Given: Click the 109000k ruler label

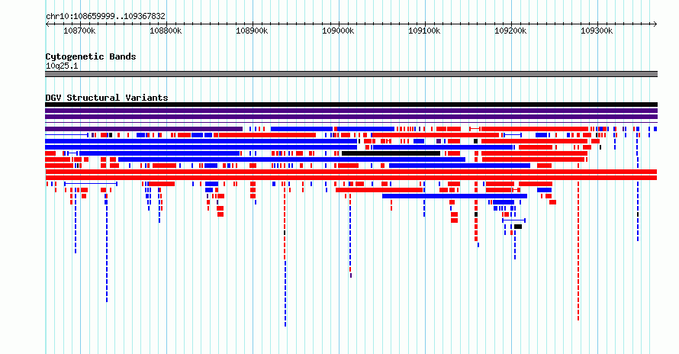Looking at the screenshot, I should (x=338, y=31).
